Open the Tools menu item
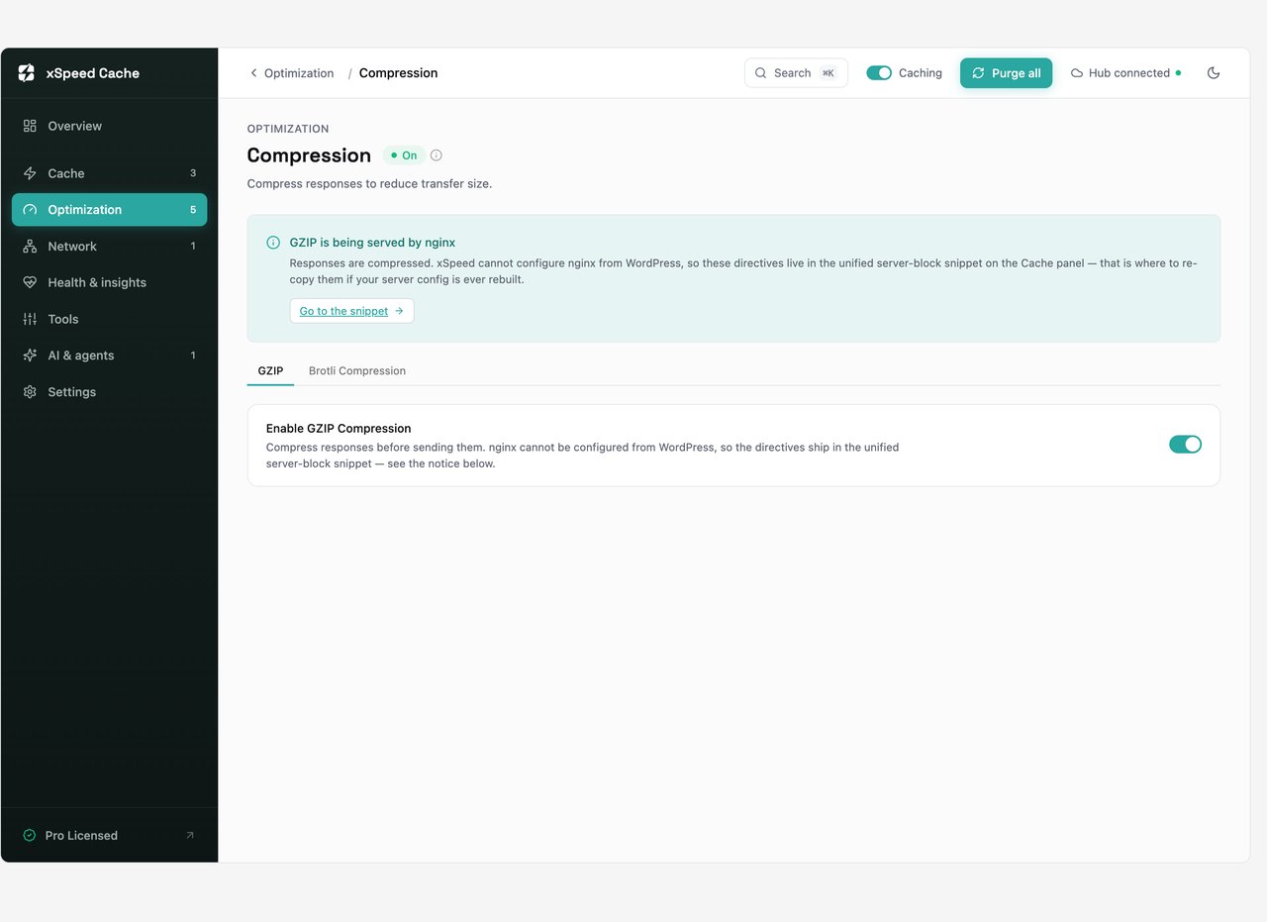This screenshot has width=1267, height=922. pos(109,319)
